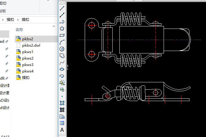Pick the Ellipse tool
Screen dimensions: 206x137
[x=62, y=69]
